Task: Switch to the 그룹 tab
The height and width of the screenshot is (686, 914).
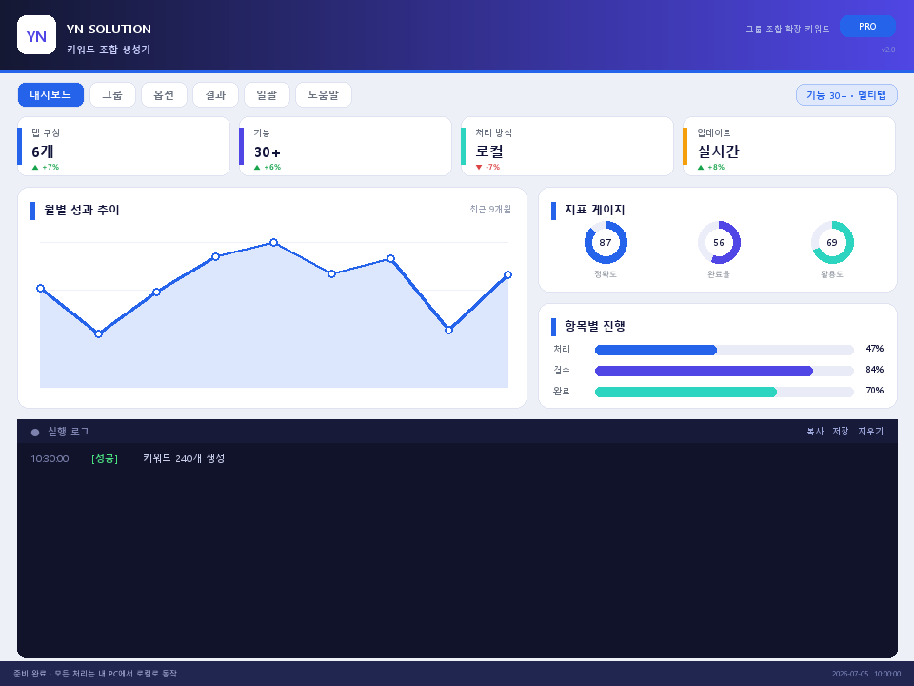Action: pos(112,95)
